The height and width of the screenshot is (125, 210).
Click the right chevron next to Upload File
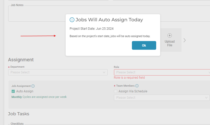pyautogui.click(x=185, y=40)
